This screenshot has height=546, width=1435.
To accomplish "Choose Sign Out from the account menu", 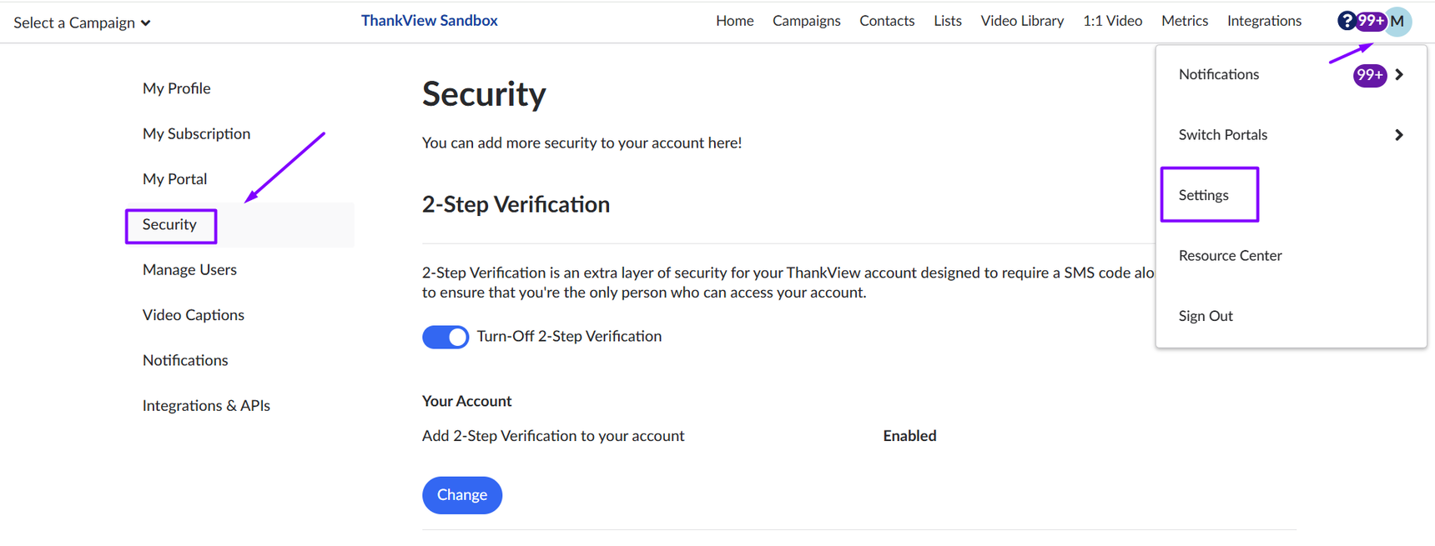I will (x=1206, y=316).
